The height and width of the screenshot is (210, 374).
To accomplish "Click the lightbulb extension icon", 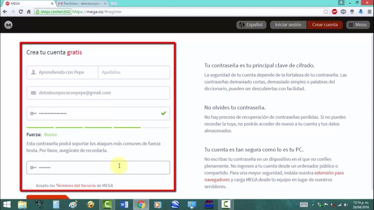I will pos(352,12).
